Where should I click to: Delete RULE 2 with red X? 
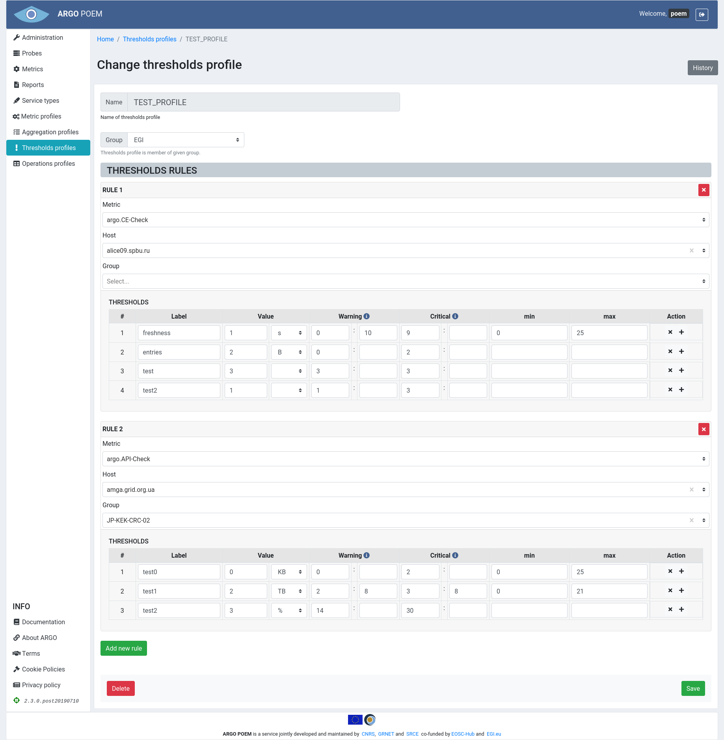point(704,429)
